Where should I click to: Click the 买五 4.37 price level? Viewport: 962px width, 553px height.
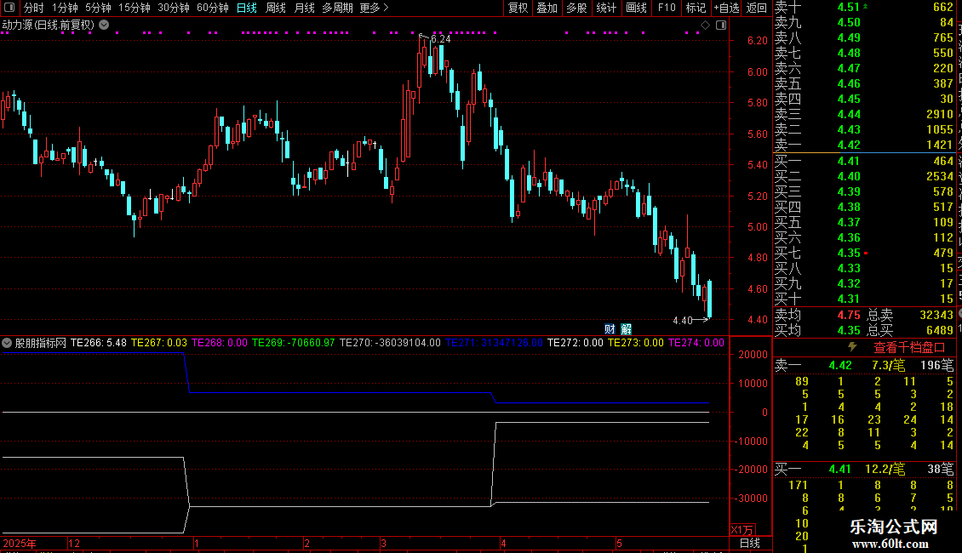click(849, 223)
